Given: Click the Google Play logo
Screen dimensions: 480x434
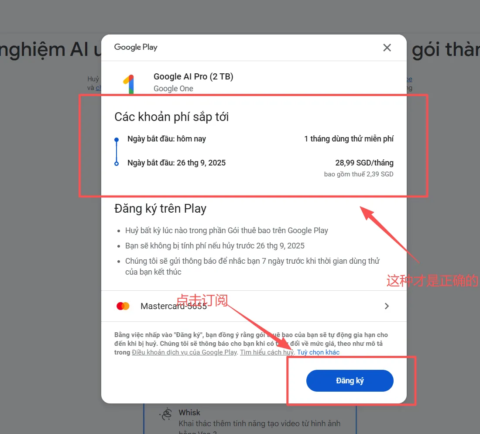Looking at the screenshot, I should coord(136,47).
